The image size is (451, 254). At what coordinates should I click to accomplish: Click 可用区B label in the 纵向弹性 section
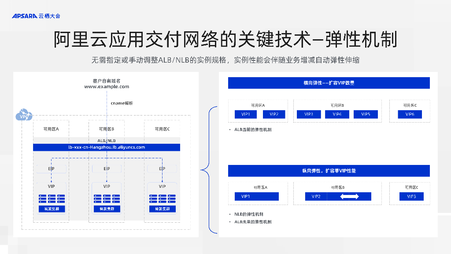(x=338, y=187)
